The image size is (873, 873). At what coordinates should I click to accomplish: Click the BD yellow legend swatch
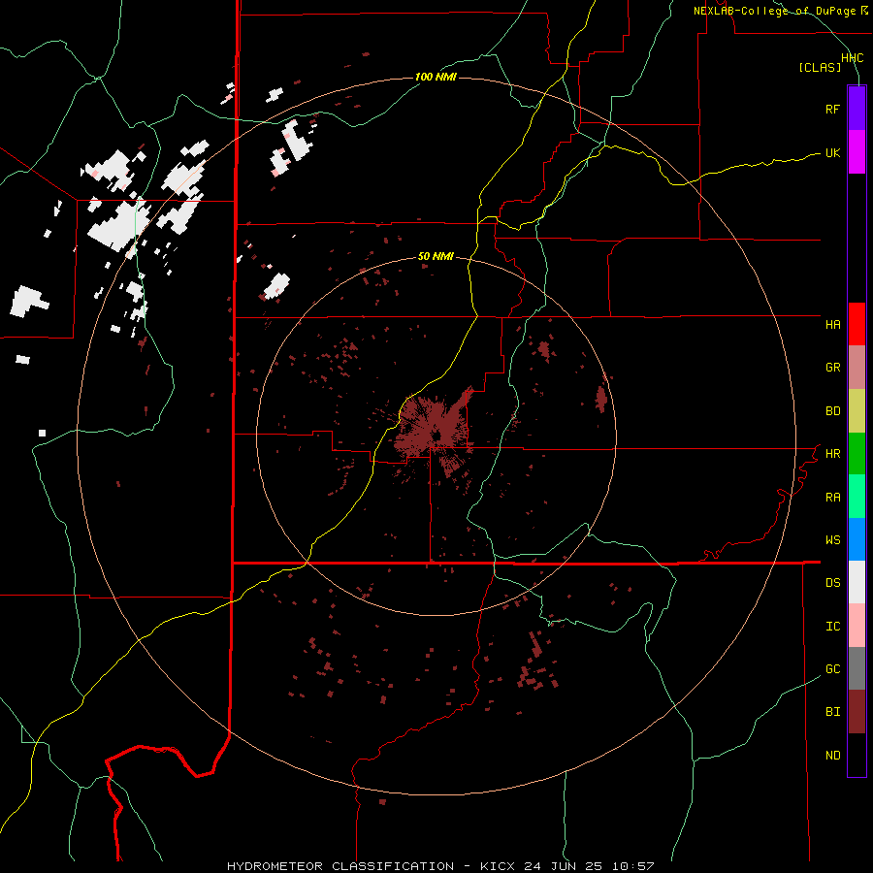pyautogui.click(x=857, y=410)
